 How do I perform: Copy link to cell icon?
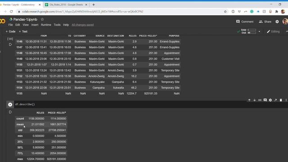(x=260, y=100)
